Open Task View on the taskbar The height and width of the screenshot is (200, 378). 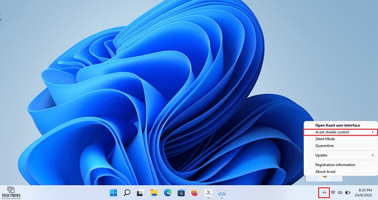coord(140,193)
